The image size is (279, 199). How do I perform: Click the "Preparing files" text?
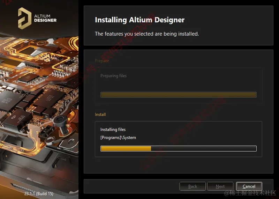114,76
